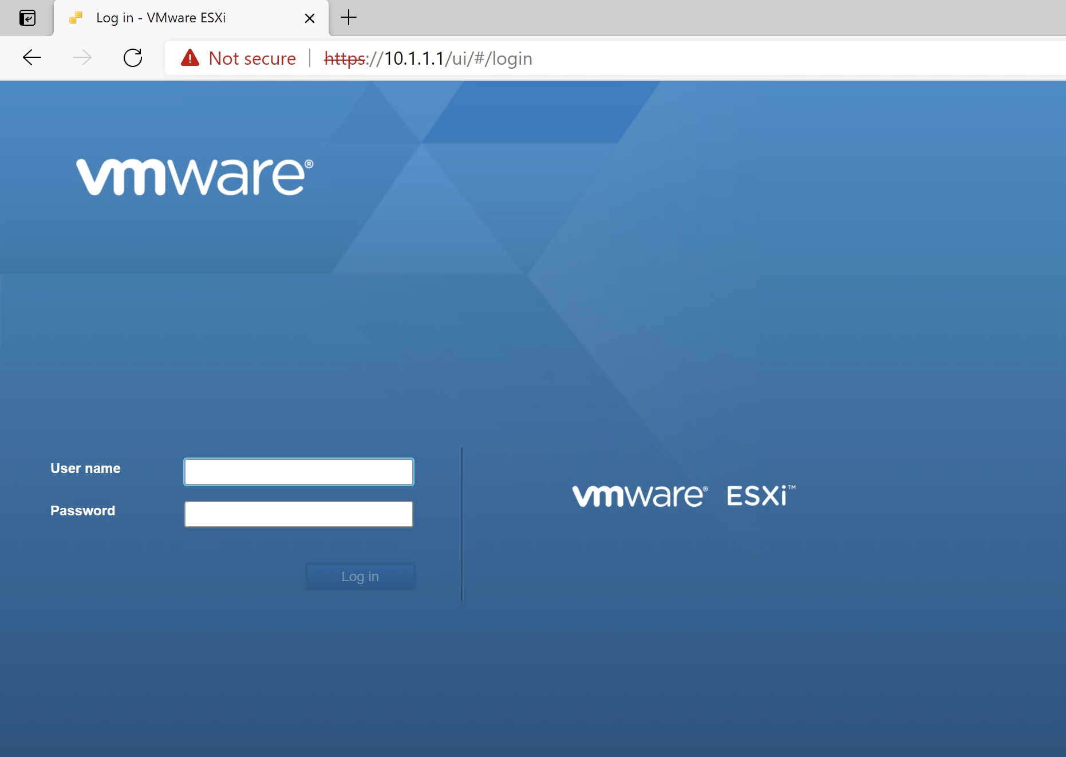Focus the Password input field
Viewport: 1066px width, 757px height.
(x=298, y=514)
